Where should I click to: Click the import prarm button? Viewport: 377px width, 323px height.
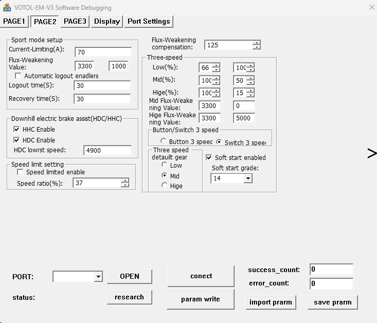tap(271, 302)
